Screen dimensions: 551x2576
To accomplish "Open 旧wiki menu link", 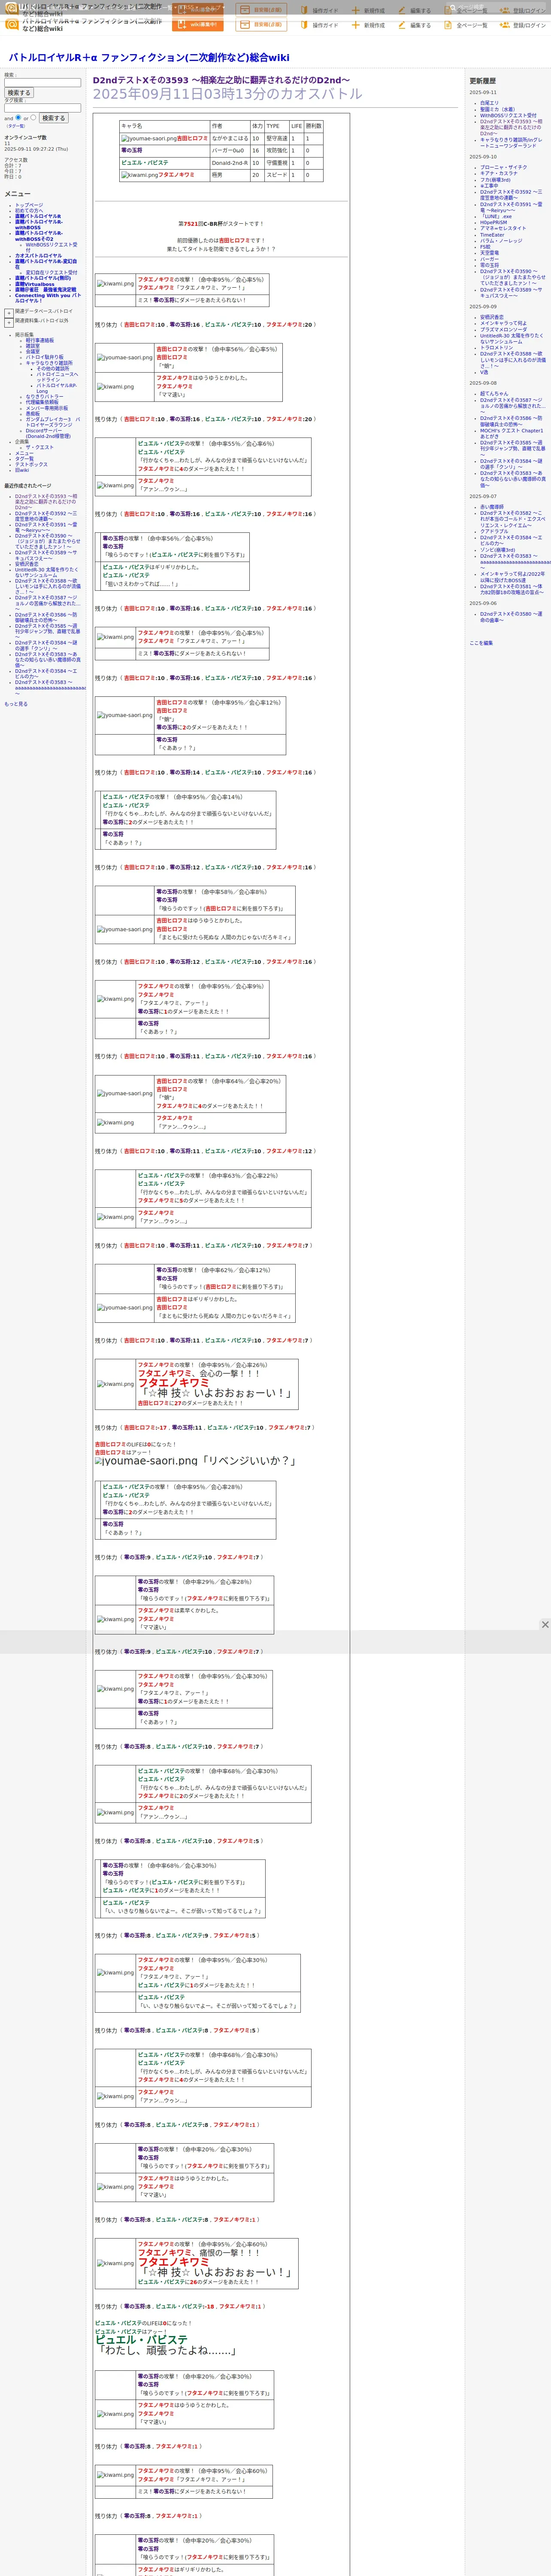I will coord(22,470).
